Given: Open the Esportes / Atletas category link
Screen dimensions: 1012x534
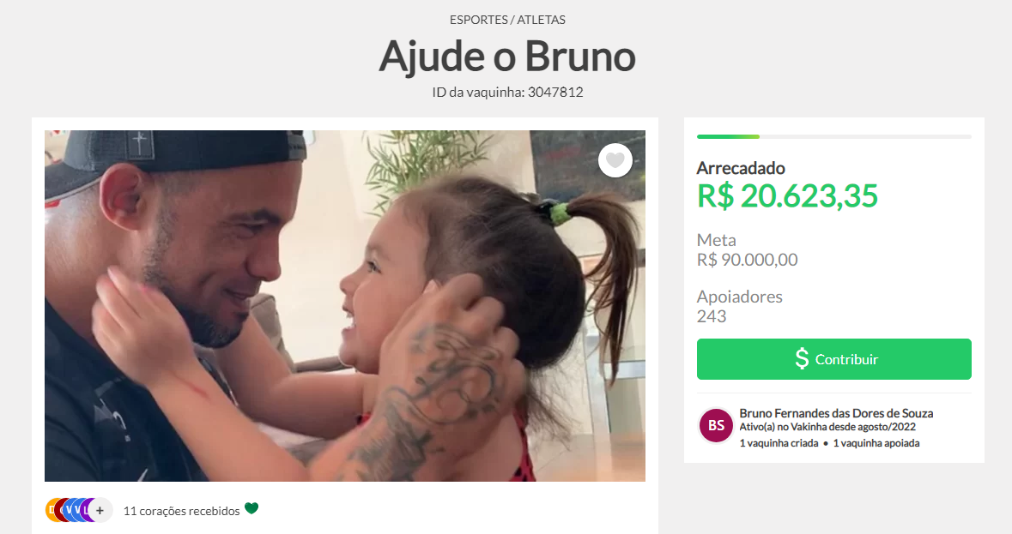Looking at the screenshot, I should coord(507,20).
